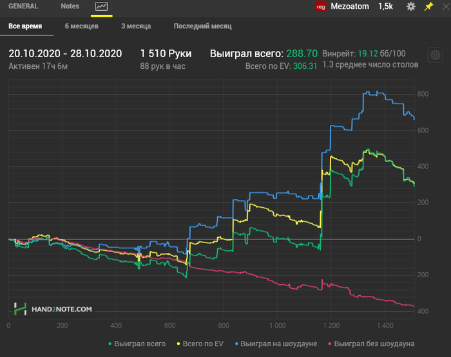The image size is (451, 357).
Task: Click the 1.3 среднее число столов text
Action: pyautogui.click(x=370, y=64)
